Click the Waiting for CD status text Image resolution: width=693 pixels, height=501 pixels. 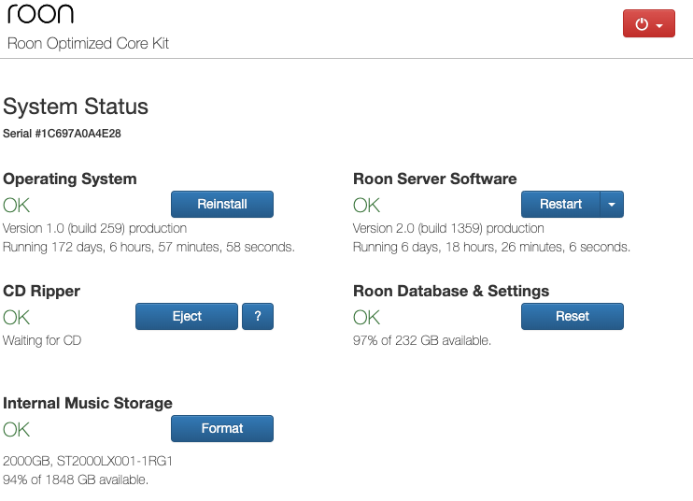(x=42, y=340)
